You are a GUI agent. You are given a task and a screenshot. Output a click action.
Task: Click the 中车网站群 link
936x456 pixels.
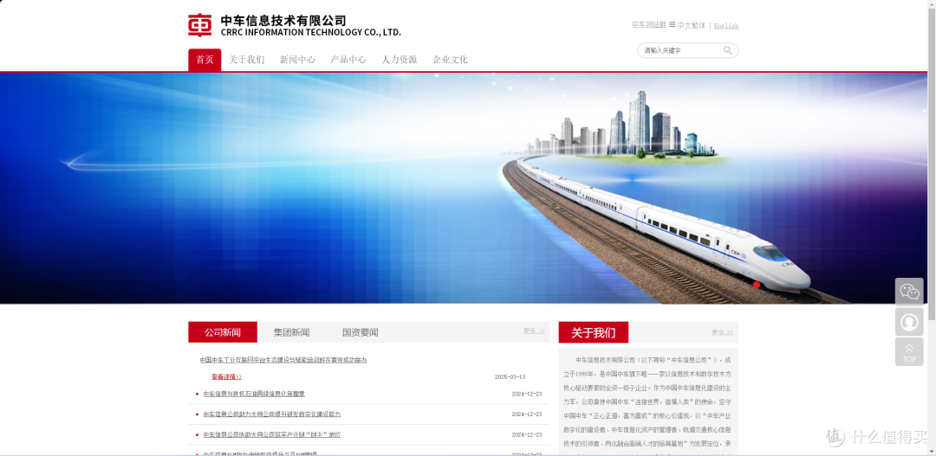(x=649, y=25)
